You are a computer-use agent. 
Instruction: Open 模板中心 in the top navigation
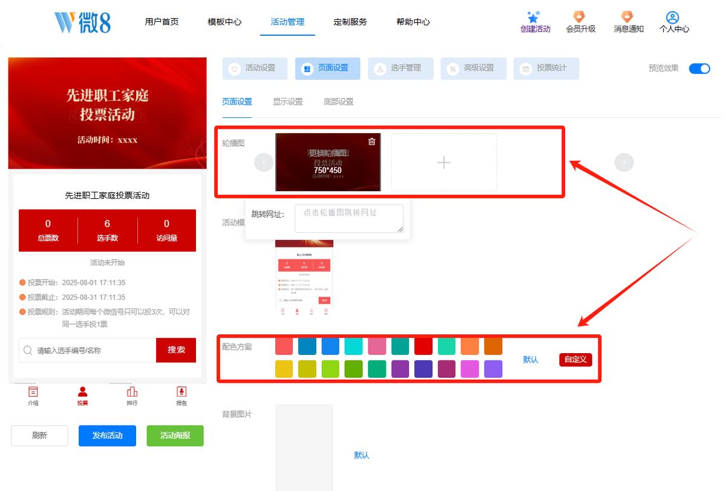(x=224, y=22)
